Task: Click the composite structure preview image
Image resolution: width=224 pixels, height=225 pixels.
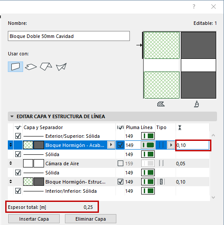Action: pyautogui.click(x=180, y=65)
